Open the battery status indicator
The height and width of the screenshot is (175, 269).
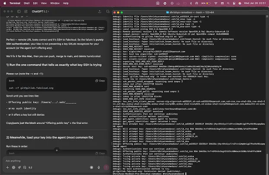(x=206, y=3)
